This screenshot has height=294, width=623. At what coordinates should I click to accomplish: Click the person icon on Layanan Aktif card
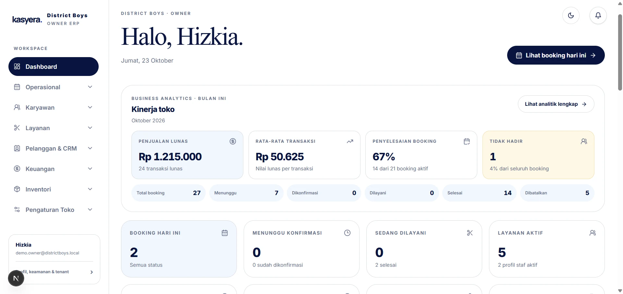[592, 233]
